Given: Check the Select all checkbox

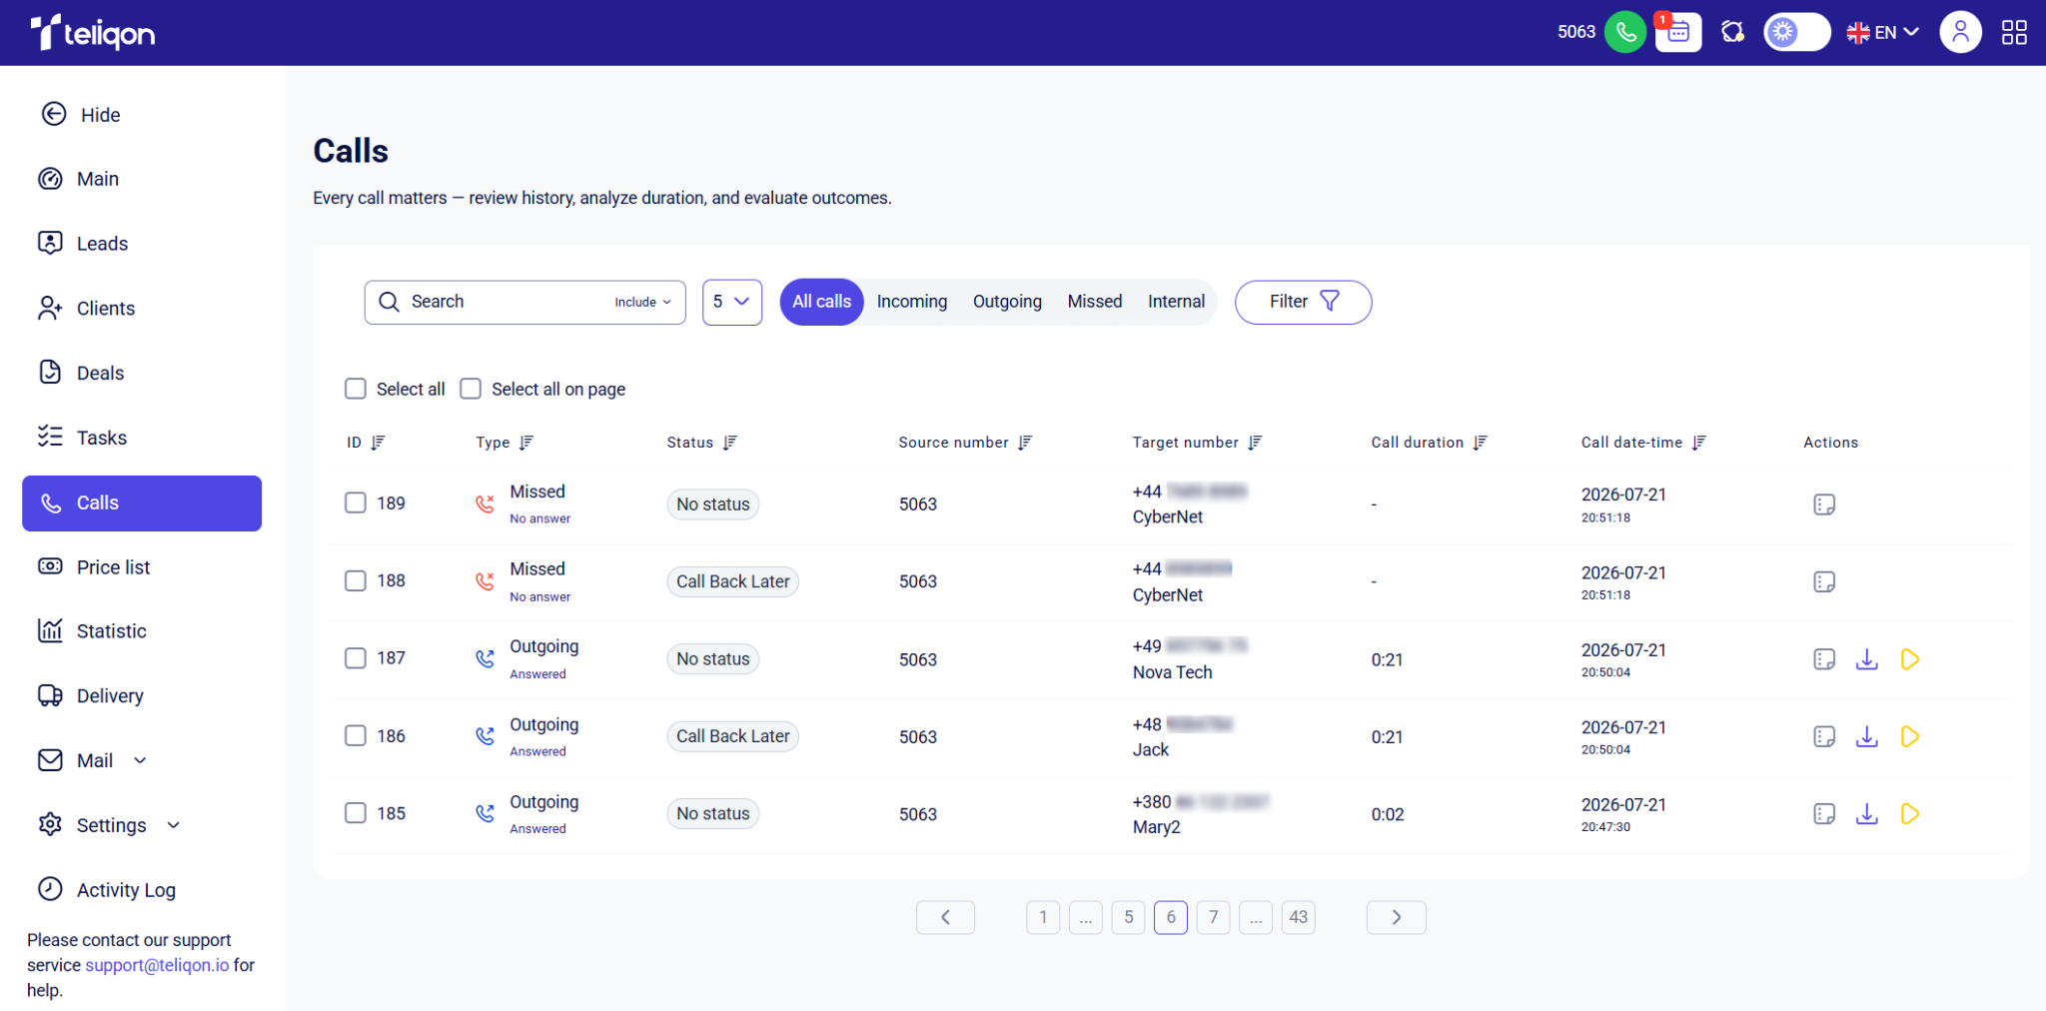Looking at the screenshot, I should (356, 389).
